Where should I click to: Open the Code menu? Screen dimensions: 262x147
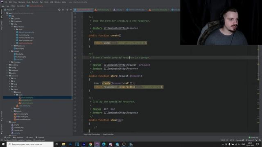coord(29,2)
